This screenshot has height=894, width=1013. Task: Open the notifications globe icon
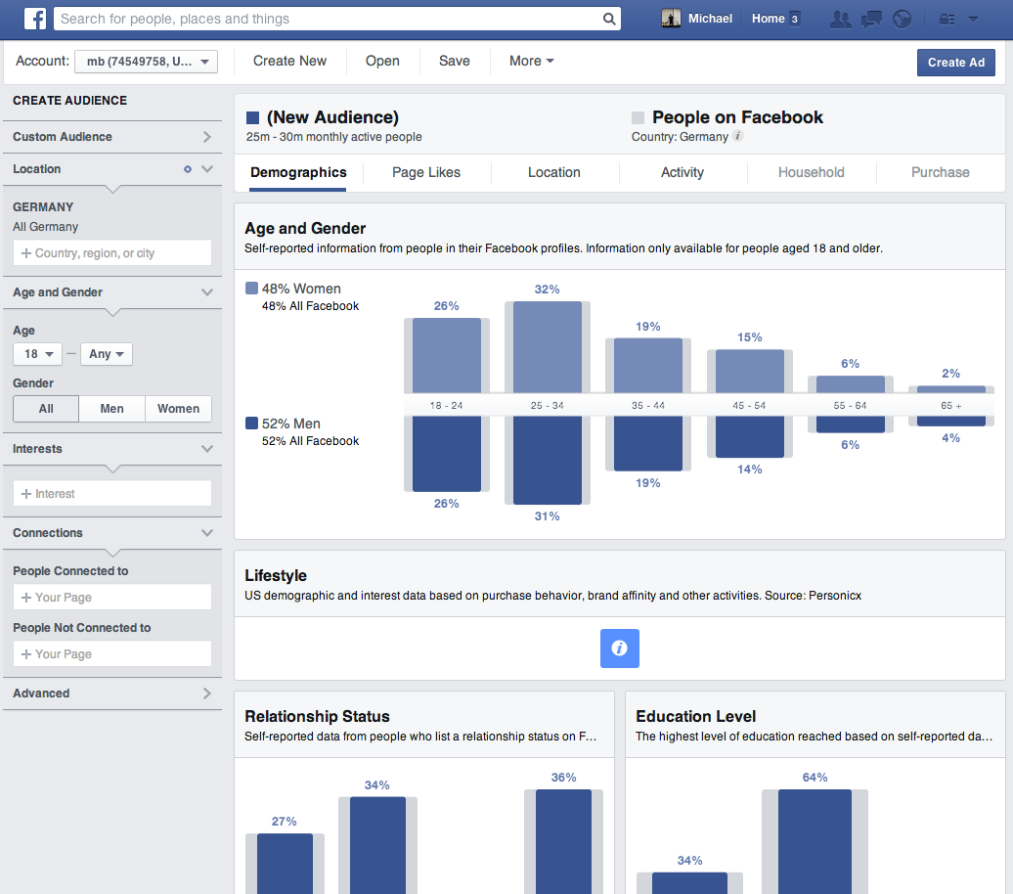pos(902,19)
